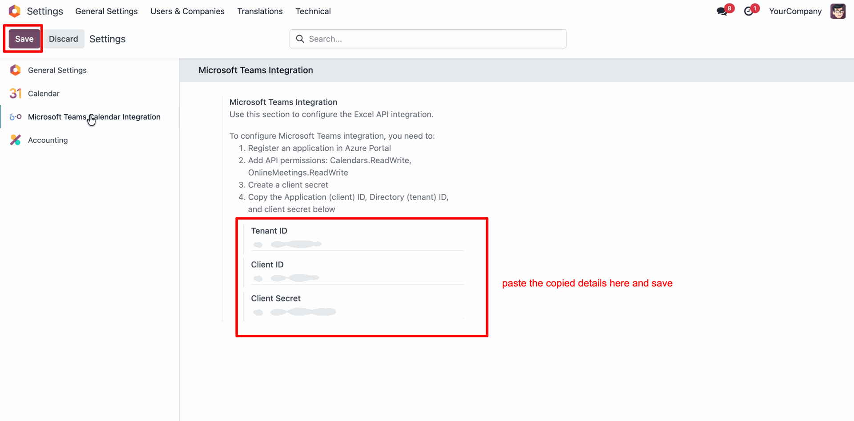The width and height of the screenshot is (854, 421).
Task: Select the Accounting sidebar tab
Action: coord(89,140)
